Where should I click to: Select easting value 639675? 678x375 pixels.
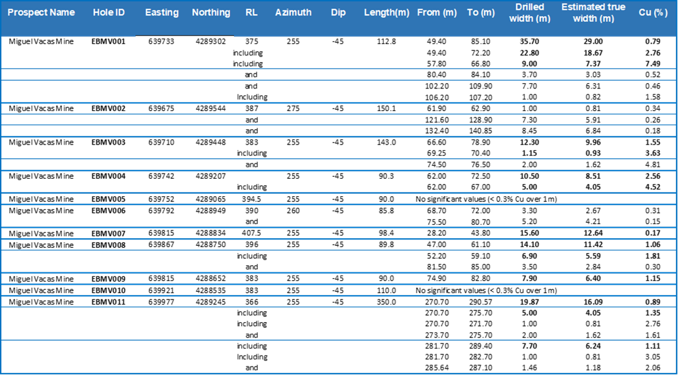[x=162, y=108]
